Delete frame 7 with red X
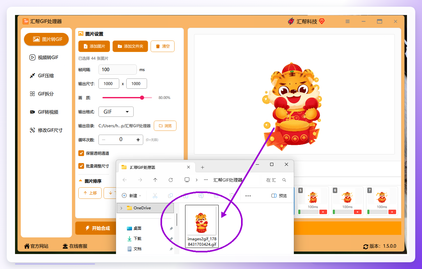The width and height of the screenshot is (422, 269). coord(392,212)
